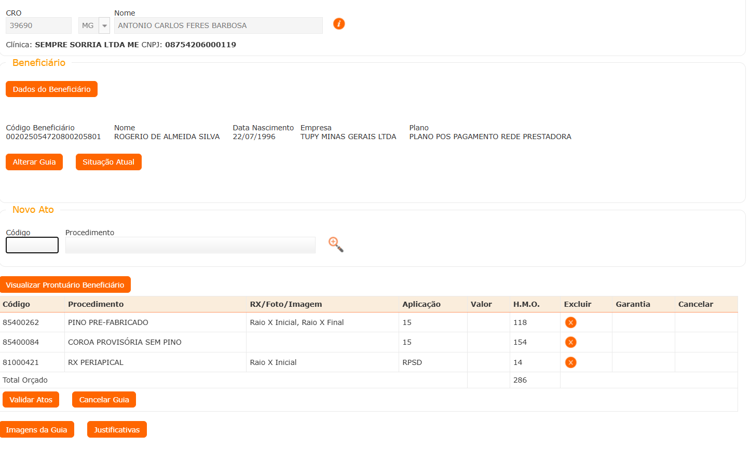Click the Procedimento text field
The width and height of the screenshot is (750, 461).
click(190, 245)
